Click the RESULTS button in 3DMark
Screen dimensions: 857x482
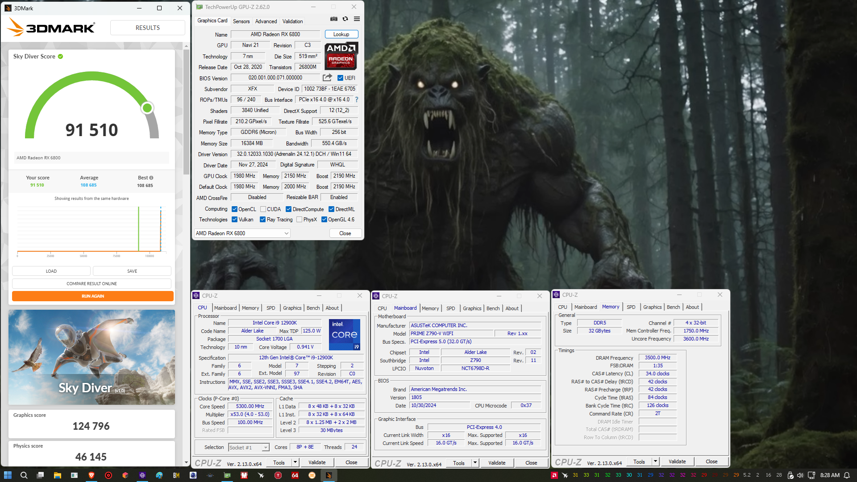148,28
